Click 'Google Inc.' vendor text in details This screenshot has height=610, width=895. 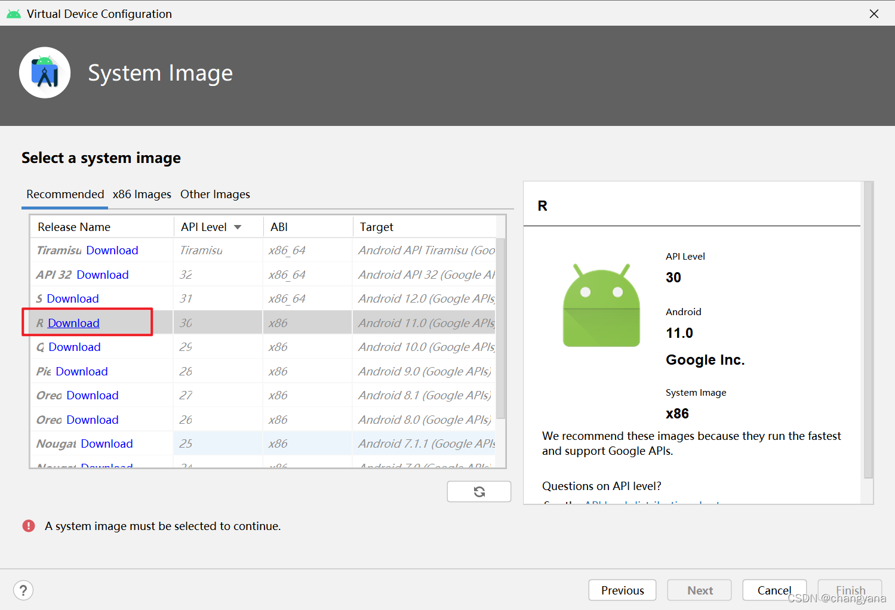pos(705,360)
